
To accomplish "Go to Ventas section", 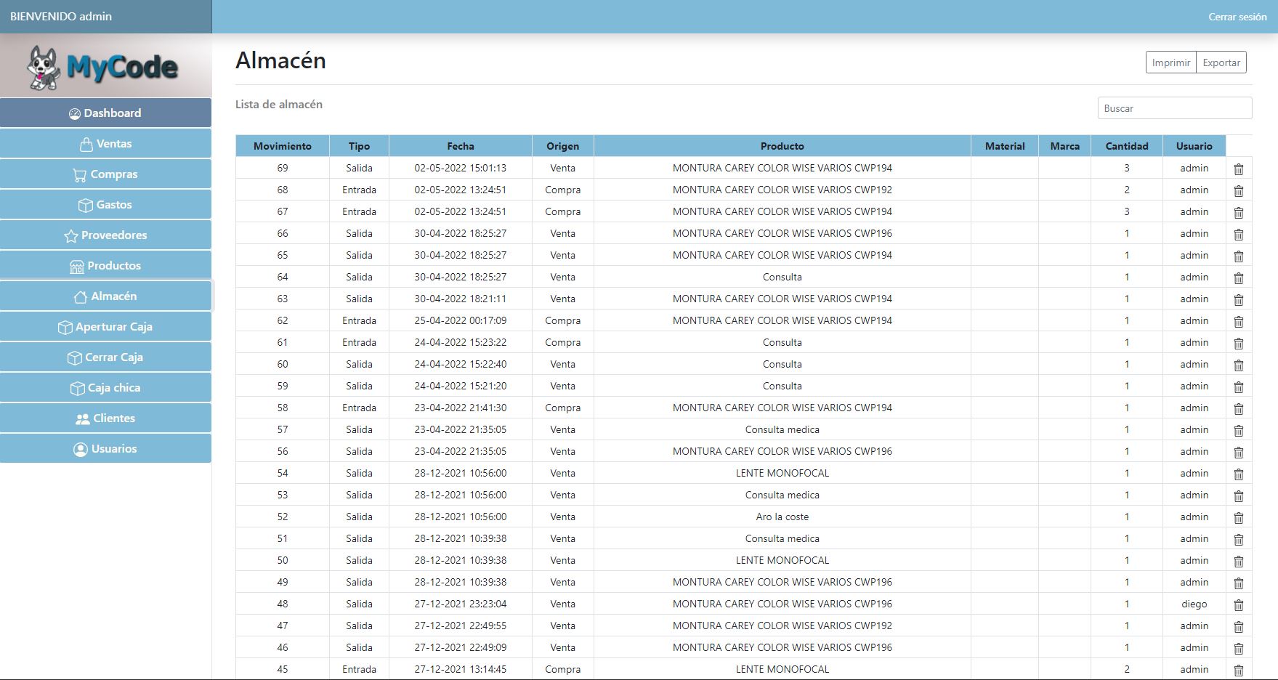I will pos(105,144).
